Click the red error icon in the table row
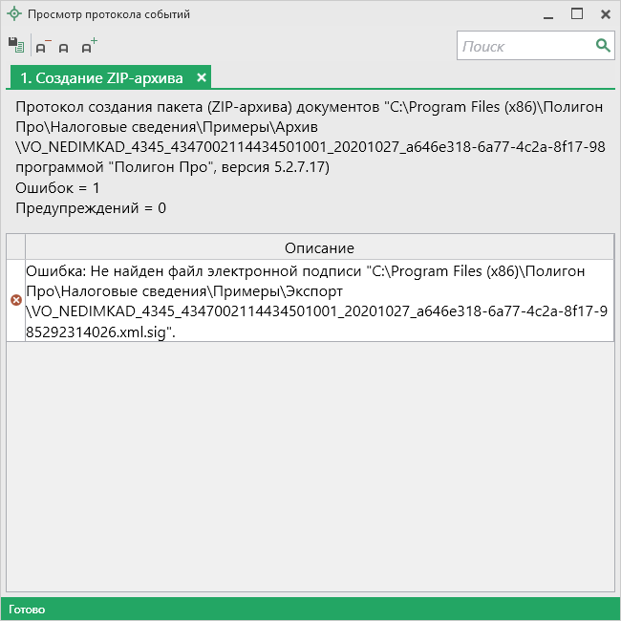Viewport: 621px width, 621px height. pos(15,300)
